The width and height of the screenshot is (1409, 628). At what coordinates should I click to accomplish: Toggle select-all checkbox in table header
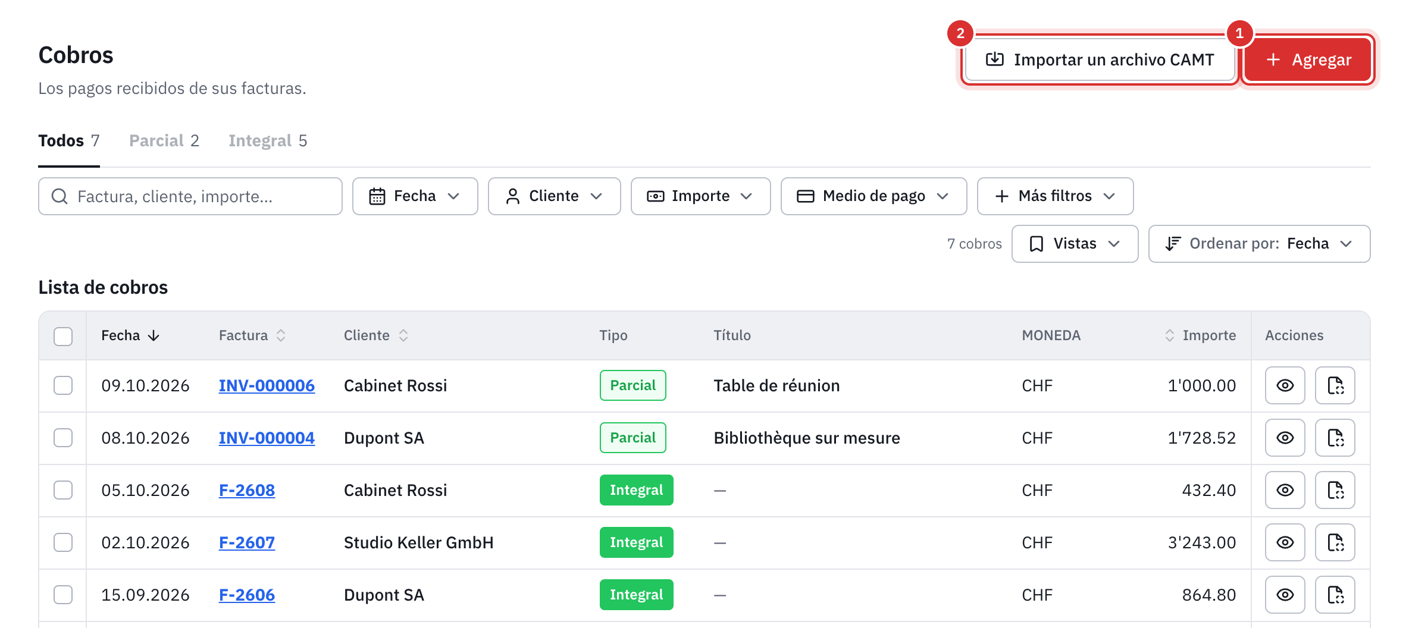pyautogui.click(x=63, y=336)
